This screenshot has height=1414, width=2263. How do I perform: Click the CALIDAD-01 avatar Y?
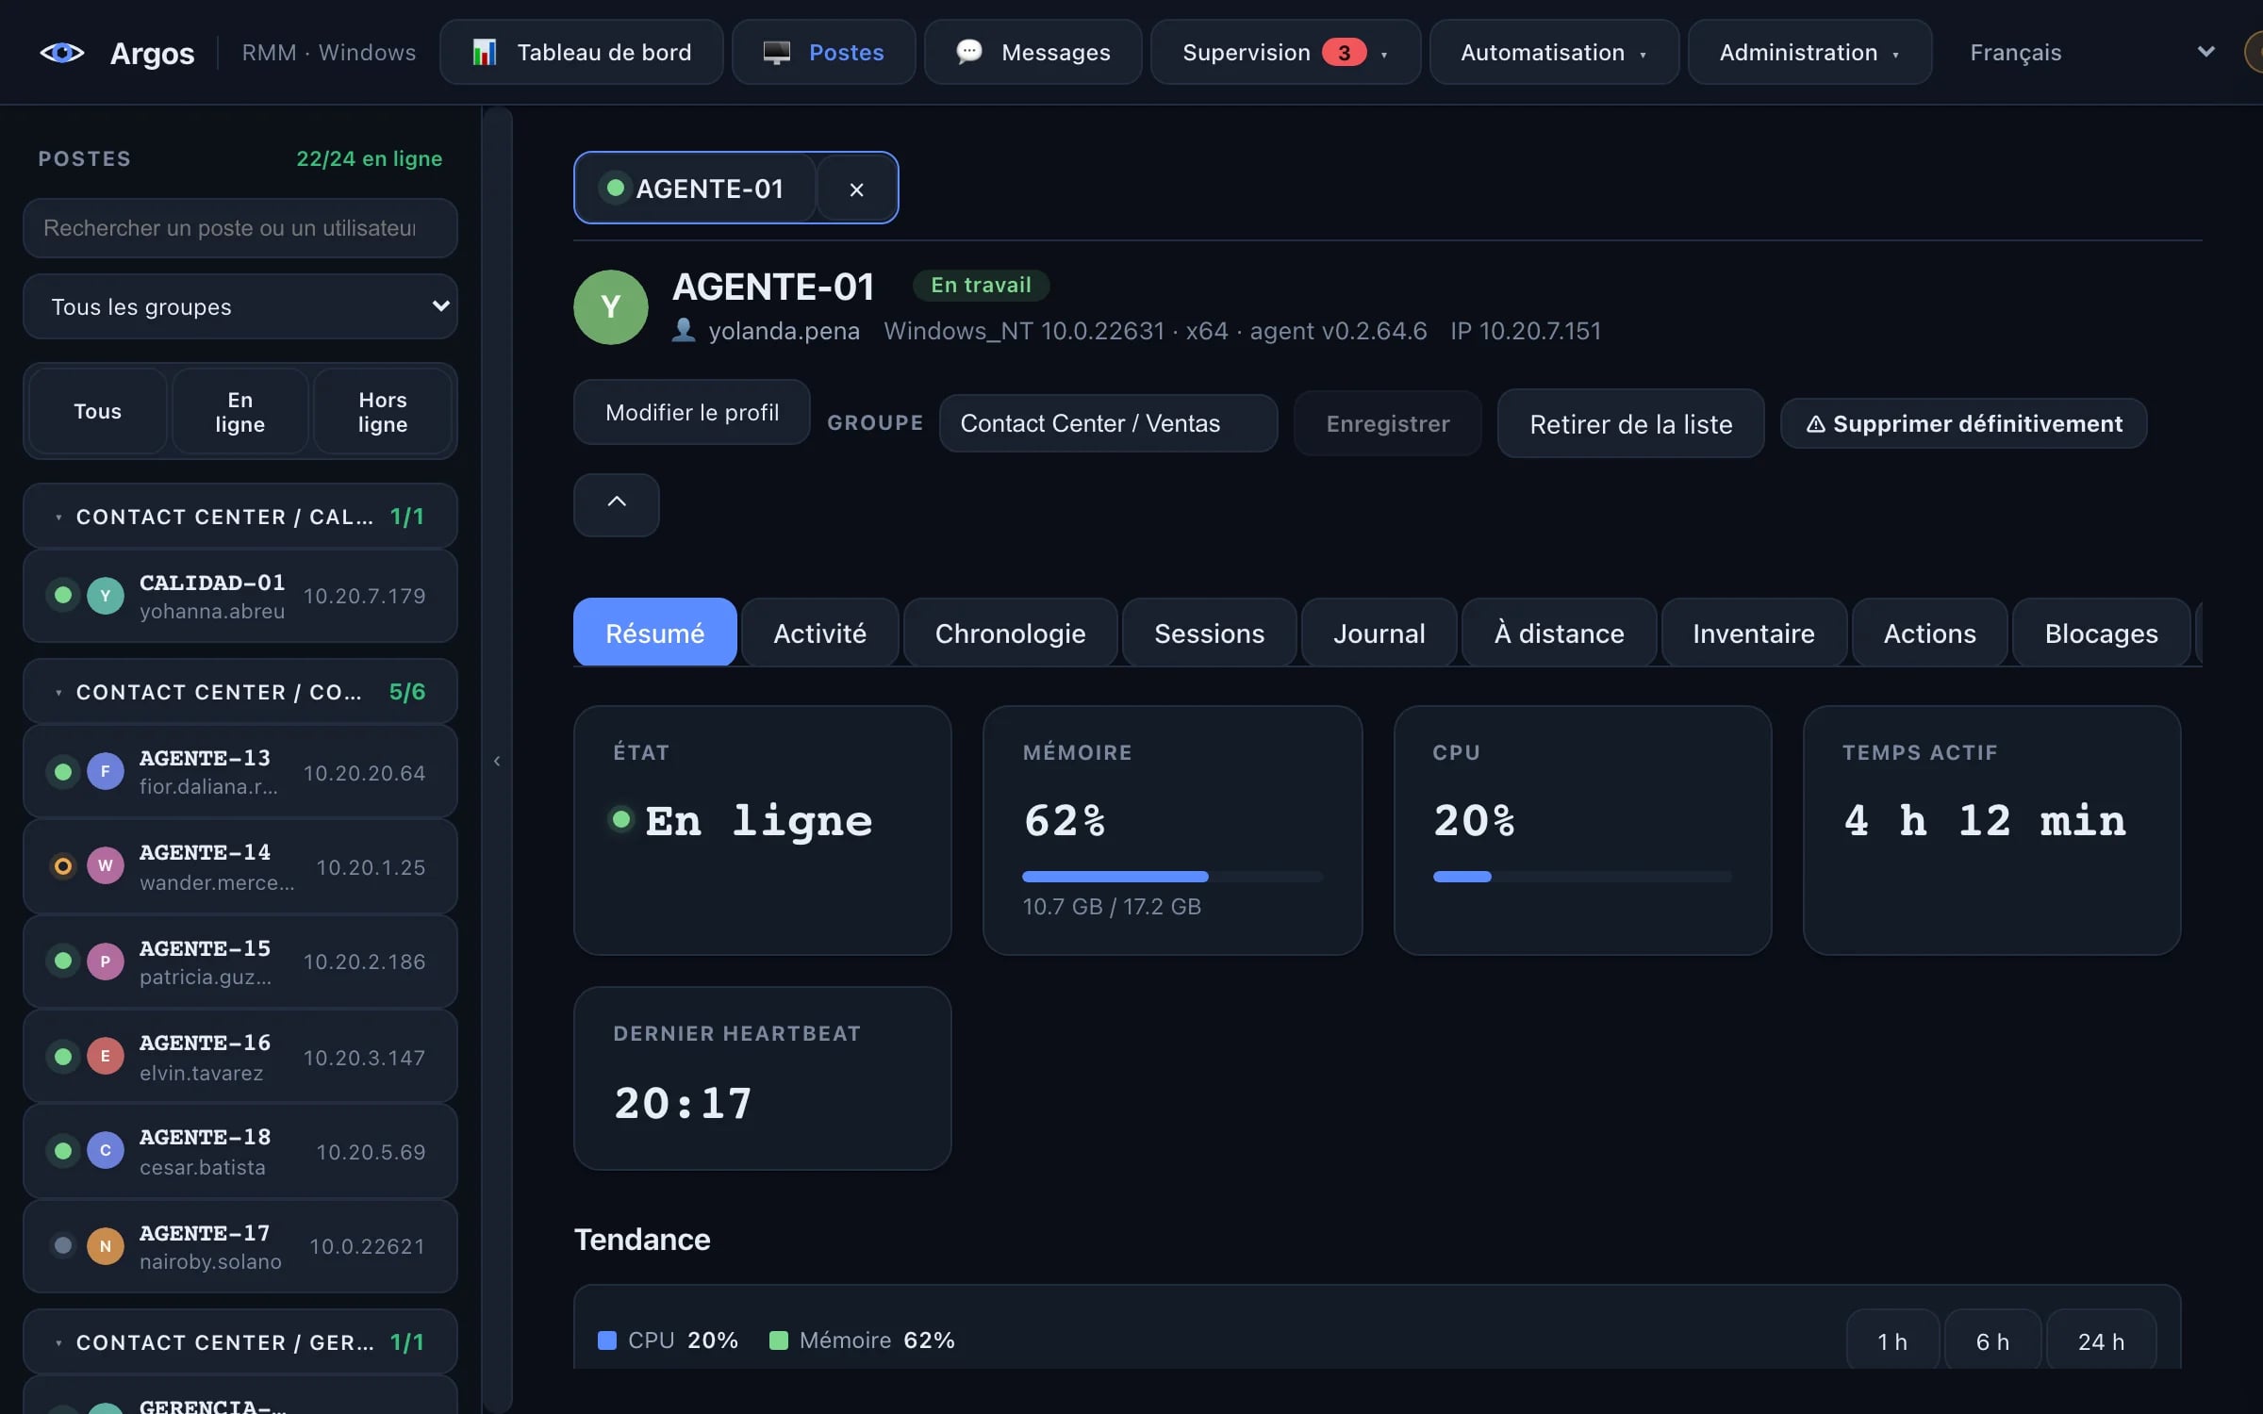[x=106, y=595]
